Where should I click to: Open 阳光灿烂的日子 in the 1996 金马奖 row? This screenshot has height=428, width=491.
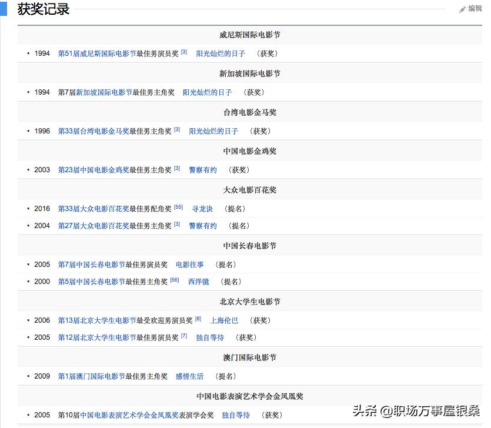pos(213,131)
